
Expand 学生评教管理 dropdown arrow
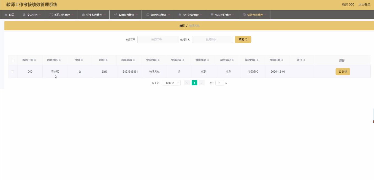click(x=201, y=15)
